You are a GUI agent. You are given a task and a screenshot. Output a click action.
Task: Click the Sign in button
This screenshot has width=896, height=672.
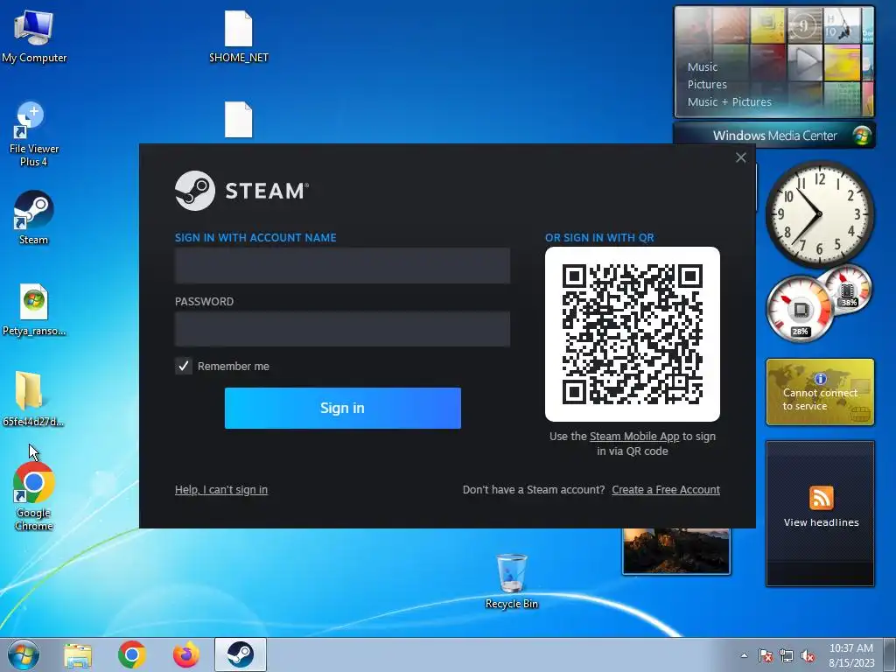[x=342, y=408]
